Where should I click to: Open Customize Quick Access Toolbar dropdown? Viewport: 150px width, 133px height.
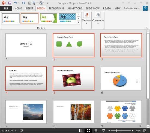tap(48, 3)
